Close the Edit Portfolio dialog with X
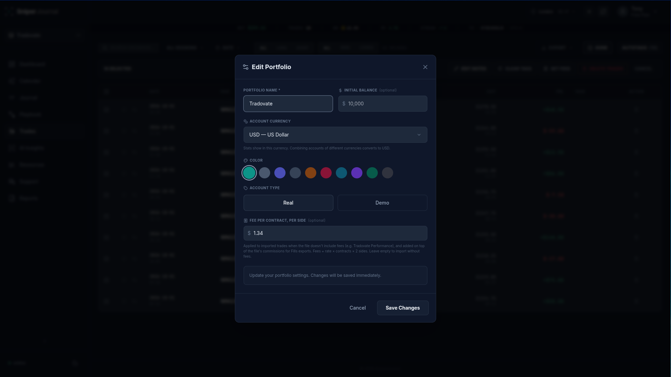671x377 pixels. pyautogui.click(x=425, y=67)
